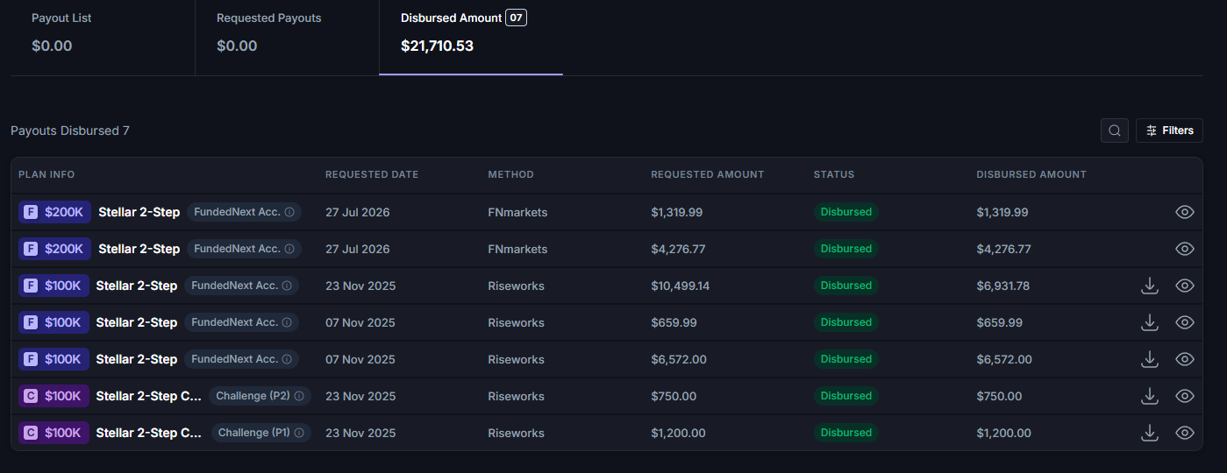
Task: Click the REQUESTED DATE column header
Action: tap(372, 174)
